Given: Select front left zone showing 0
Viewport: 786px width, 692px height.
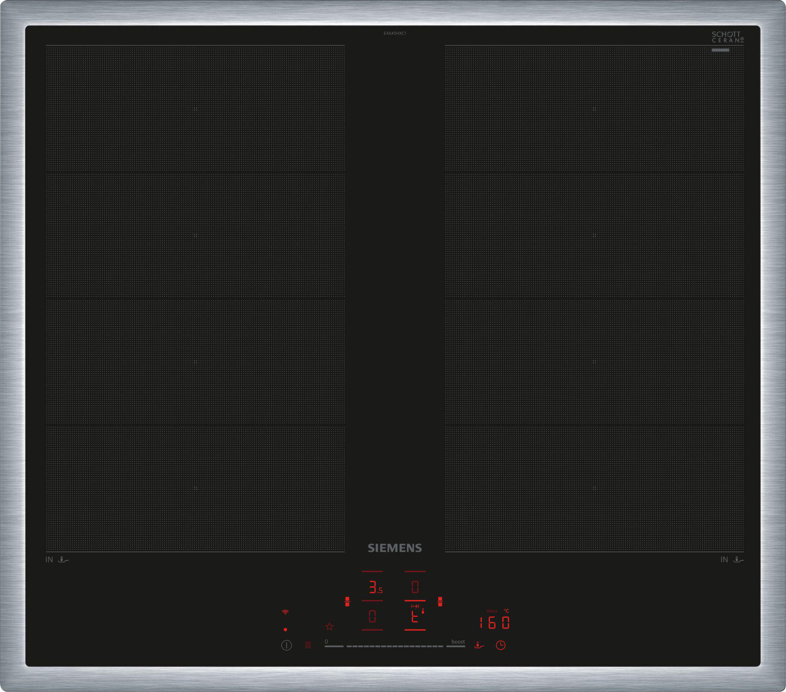Looking at the screenshot, I should pos(372,616).
